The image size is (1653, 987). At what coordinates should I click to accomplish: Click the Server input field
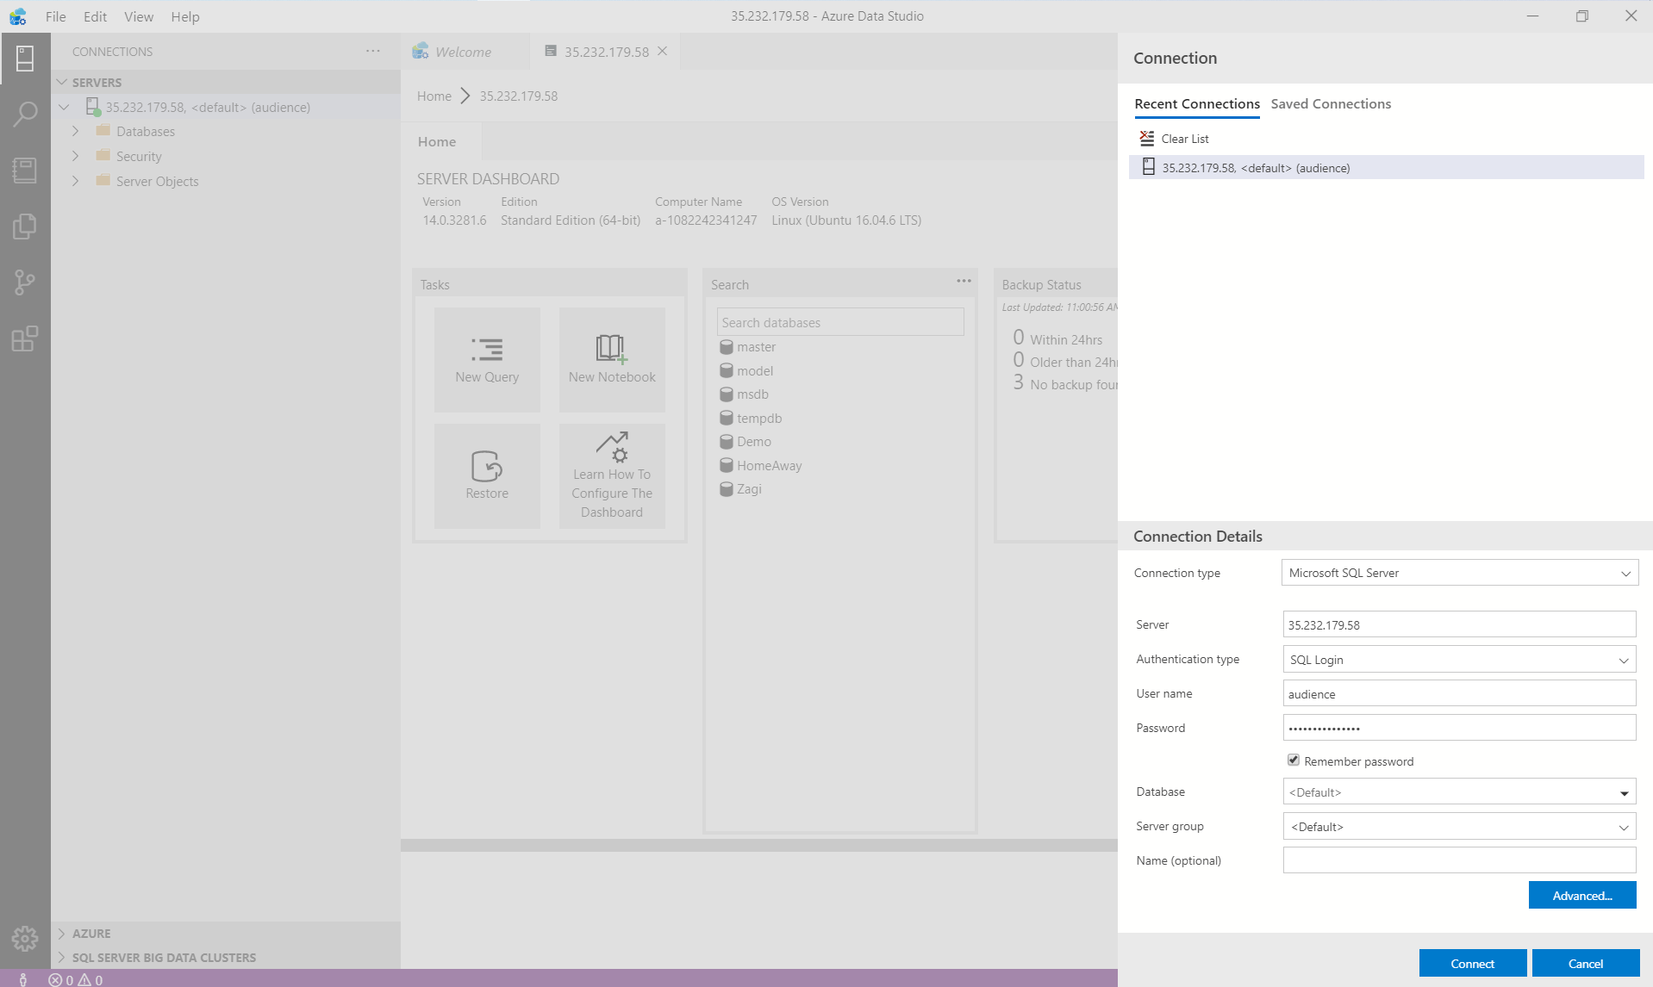coord(1460,624)
